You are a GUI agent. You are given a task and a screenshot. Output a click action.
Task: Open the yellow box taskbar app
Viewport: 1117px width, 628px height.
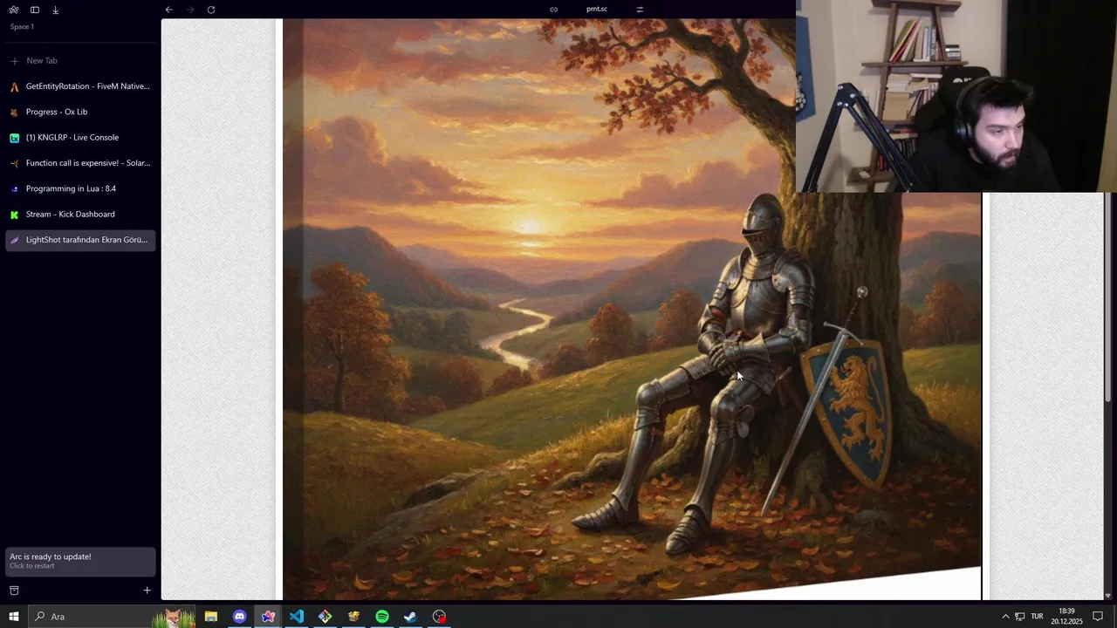(x=353, y=617)
